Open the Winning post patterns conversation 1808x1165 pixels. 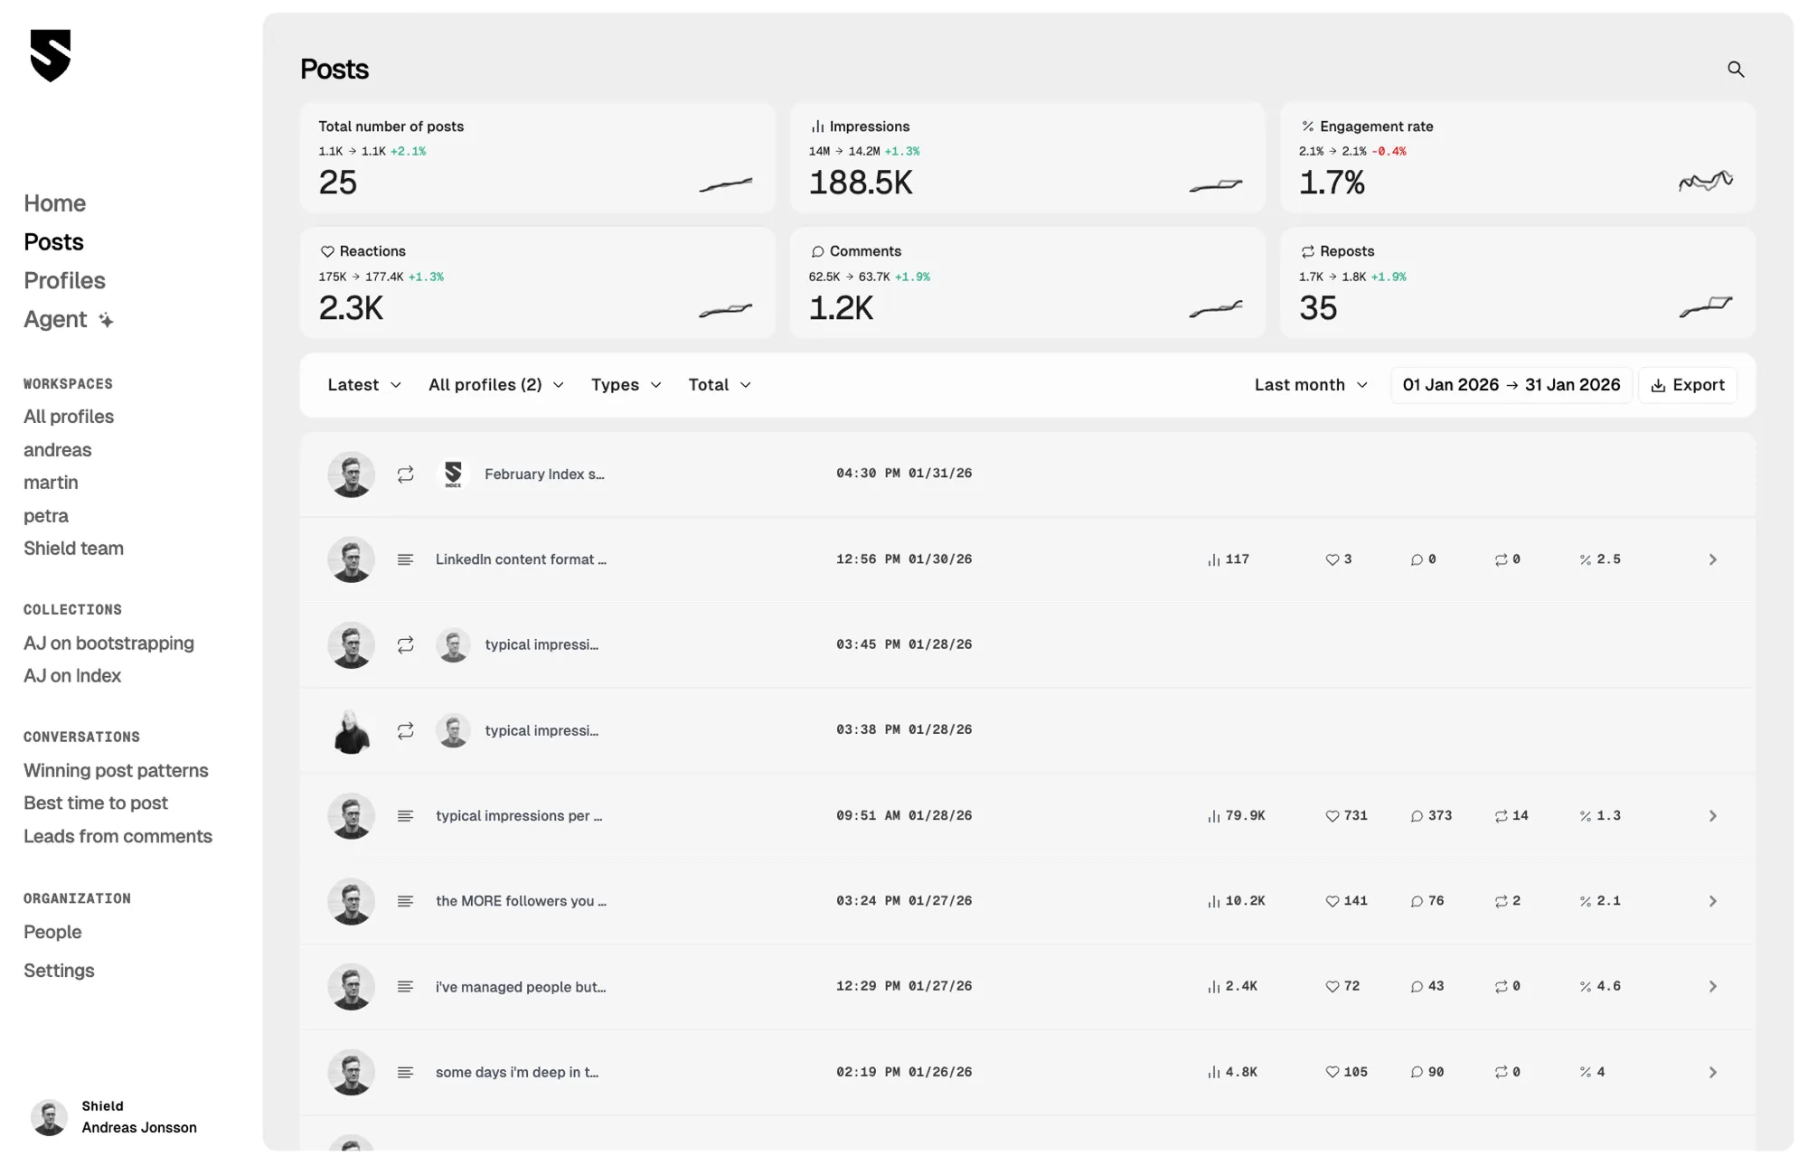116,770
